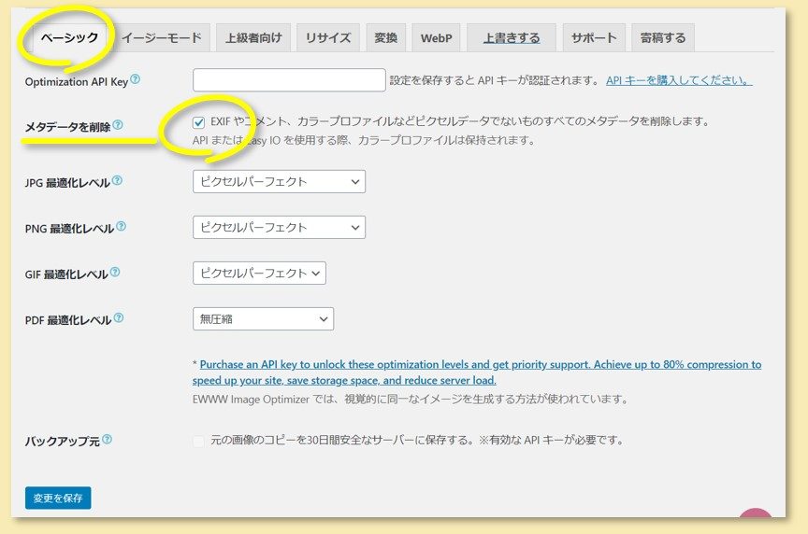Follow the Purchase an API key link
This screenshot has width=808, height=534.
(477, 372)
